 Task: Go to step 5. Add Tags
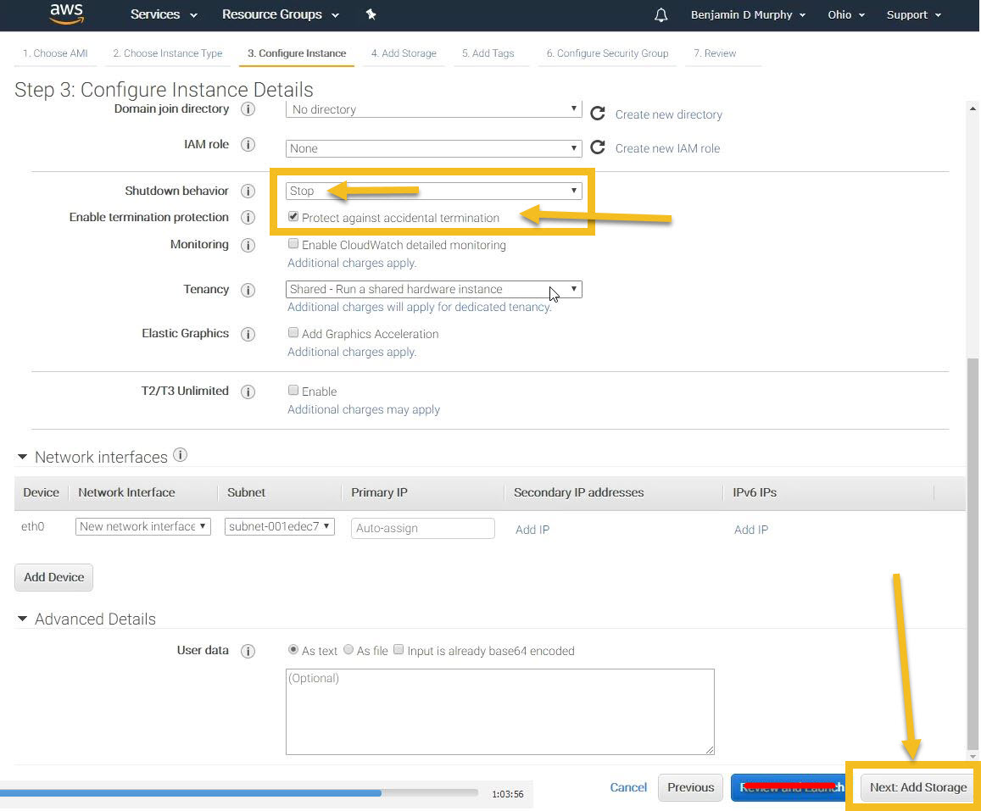point(488,53)
